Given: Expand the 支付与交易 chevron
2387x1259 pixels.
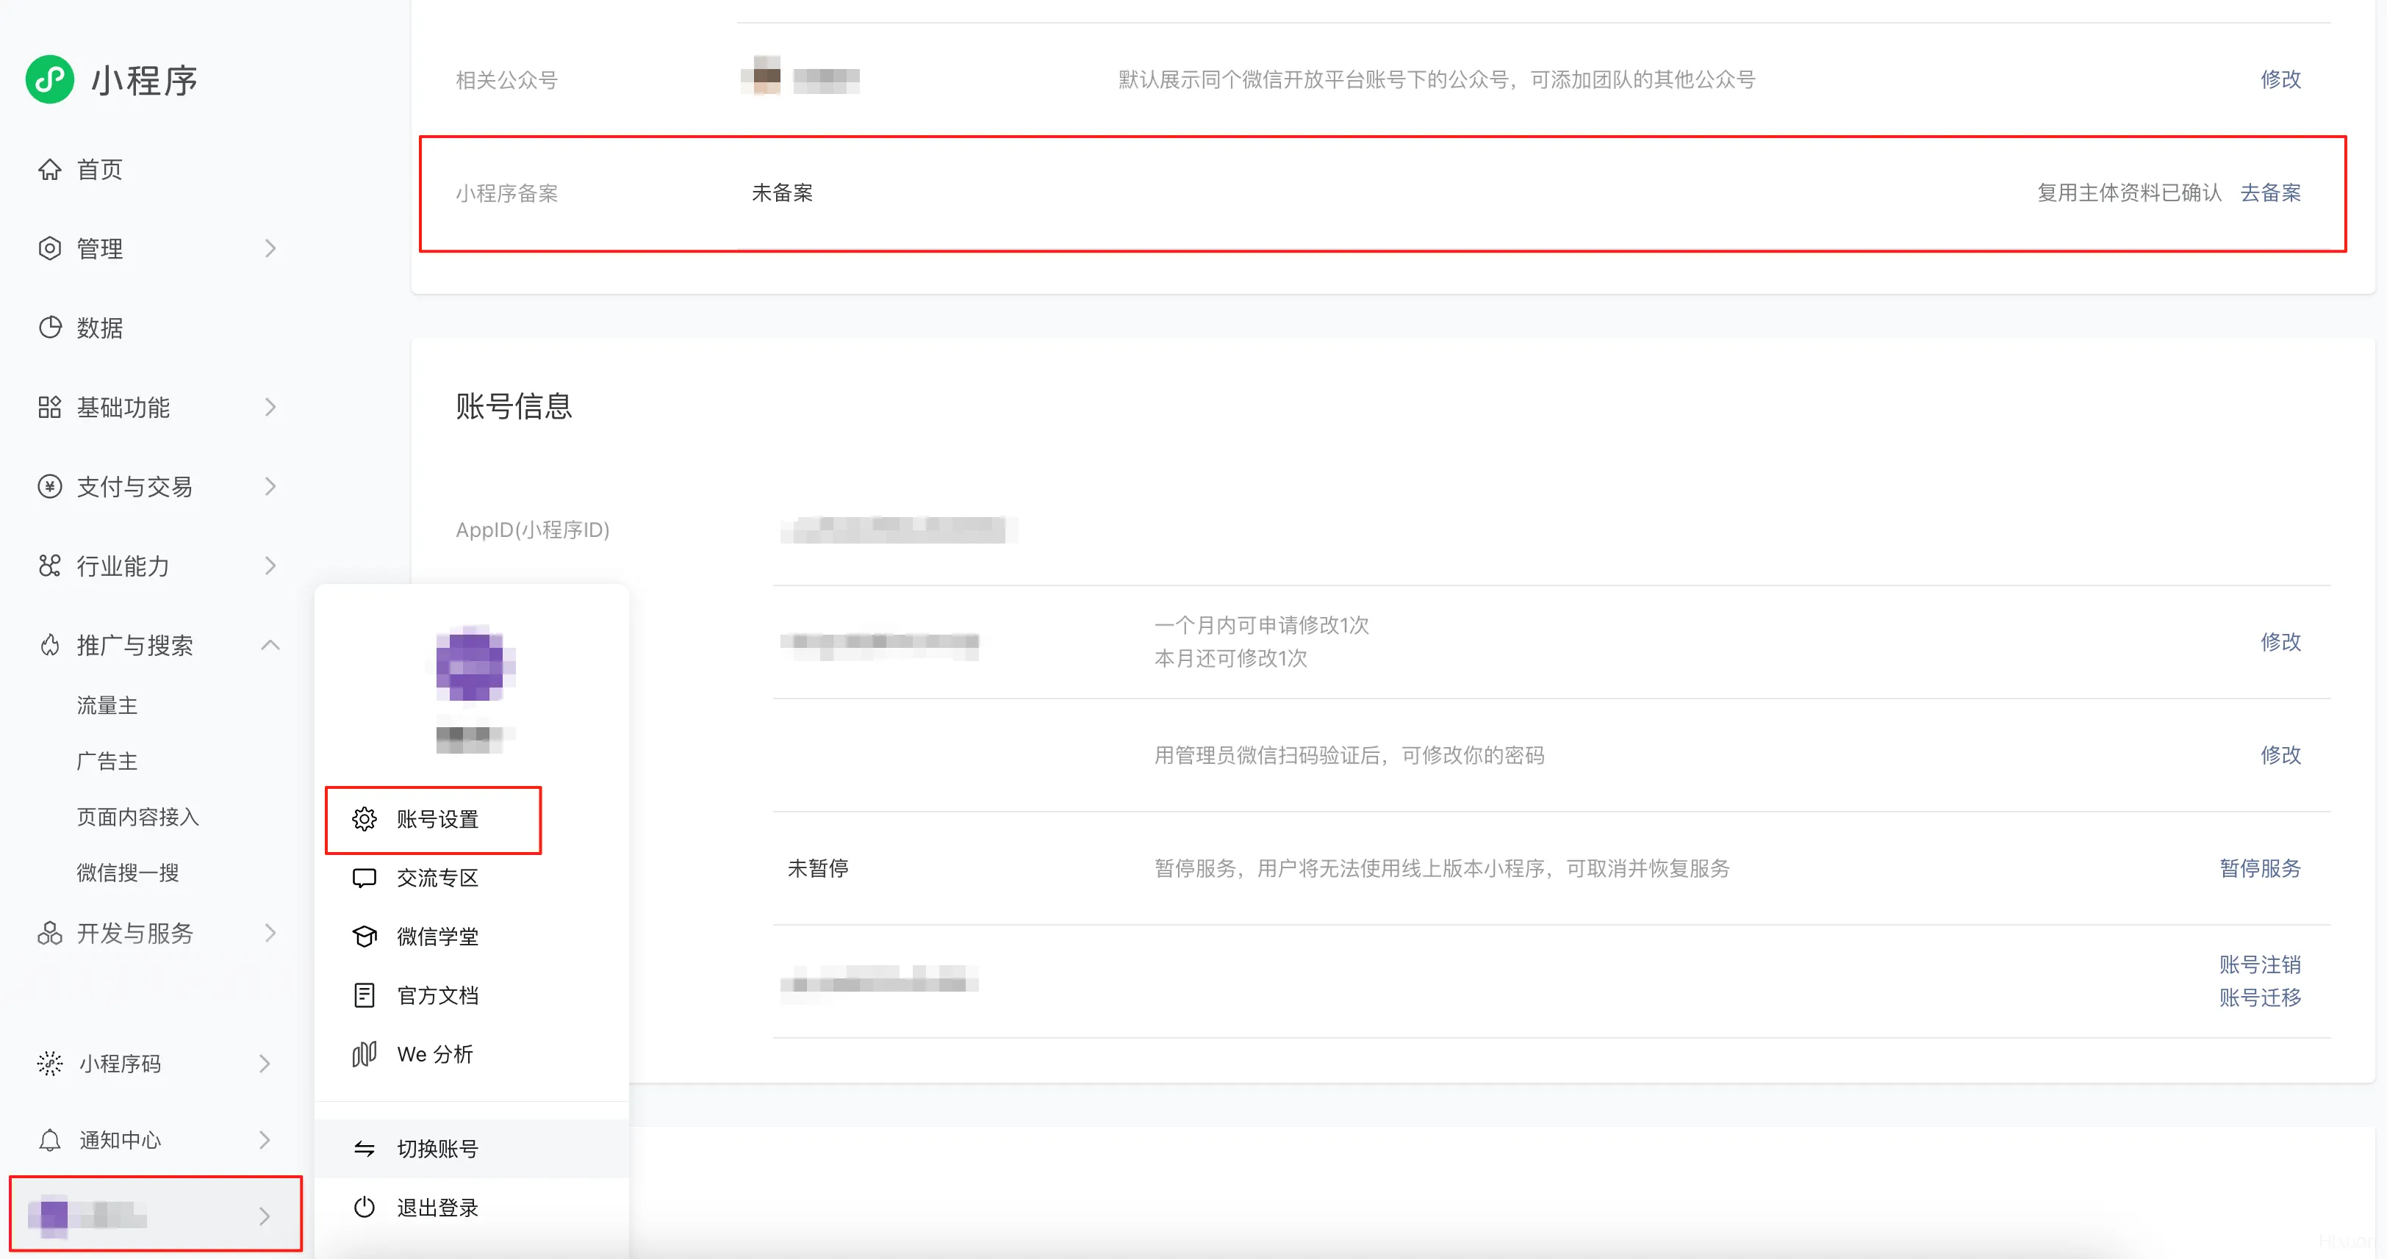Looking at the screenshot, I should click(270, 486).
